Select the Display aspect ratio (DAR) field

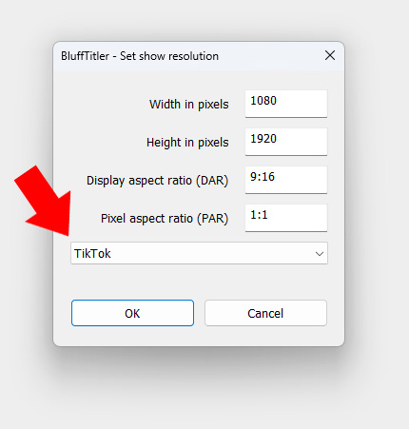point(286,180)
